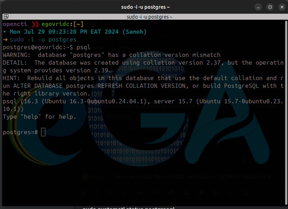This screenshot has height=209, width=288.
Task: Click the 'opencti' prompt segment
Action: [x=15, y=24]
